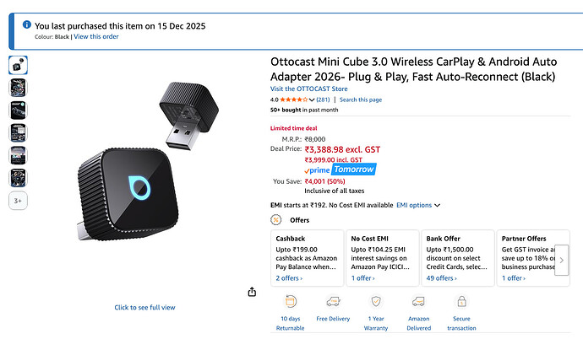Click the 10 days Returnable icon

point(291,301)
